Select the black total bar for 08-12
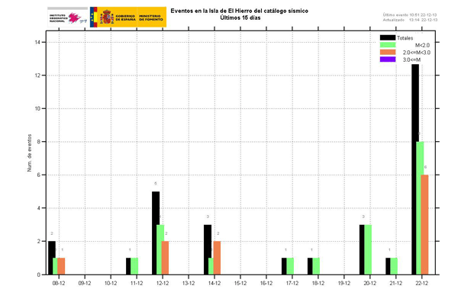Viewport: 458px width, 305px height. point(52,258)
